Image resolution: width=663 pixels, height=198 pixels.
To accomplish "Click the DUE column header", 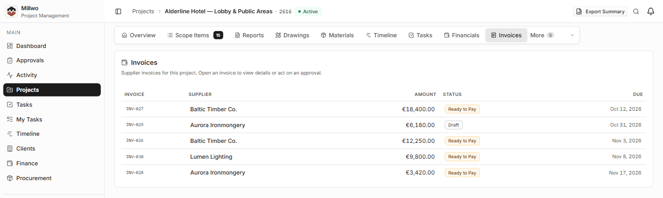I will [x=638, y=94].
